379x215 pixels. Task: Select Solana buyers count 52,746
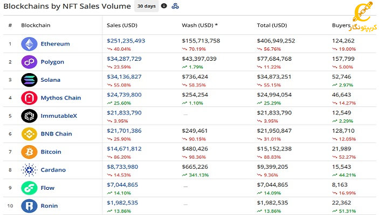coord(342,77)
